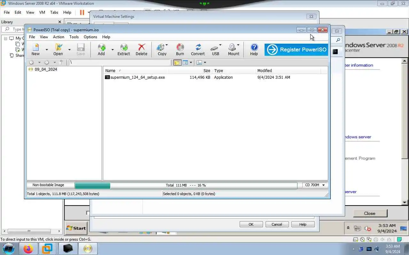Click the Forward navigation arrow icon
The width and height of the screenshot is (409, 255).
click(47, 62)
